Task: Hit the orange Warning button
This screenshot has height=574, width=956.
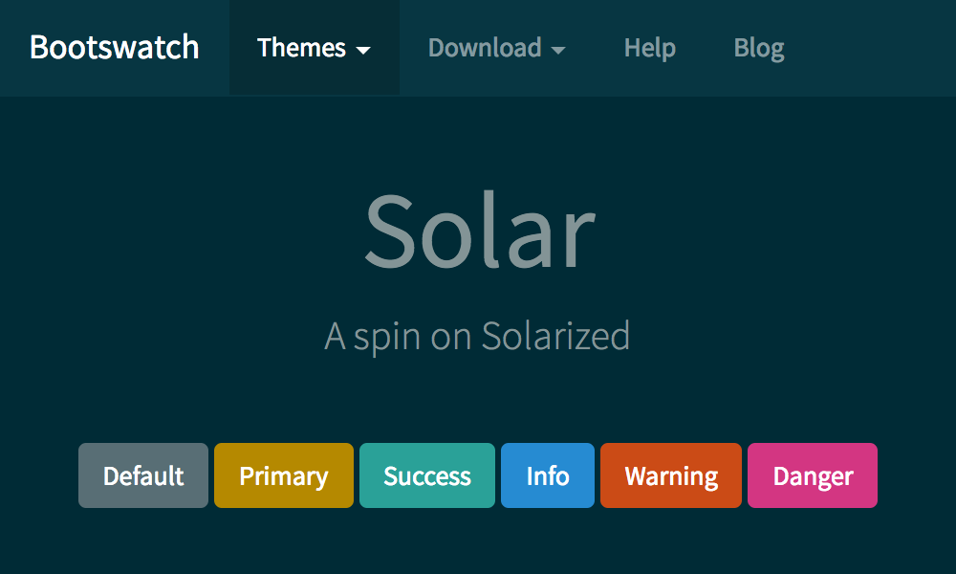Action: (x=670, y=475)
